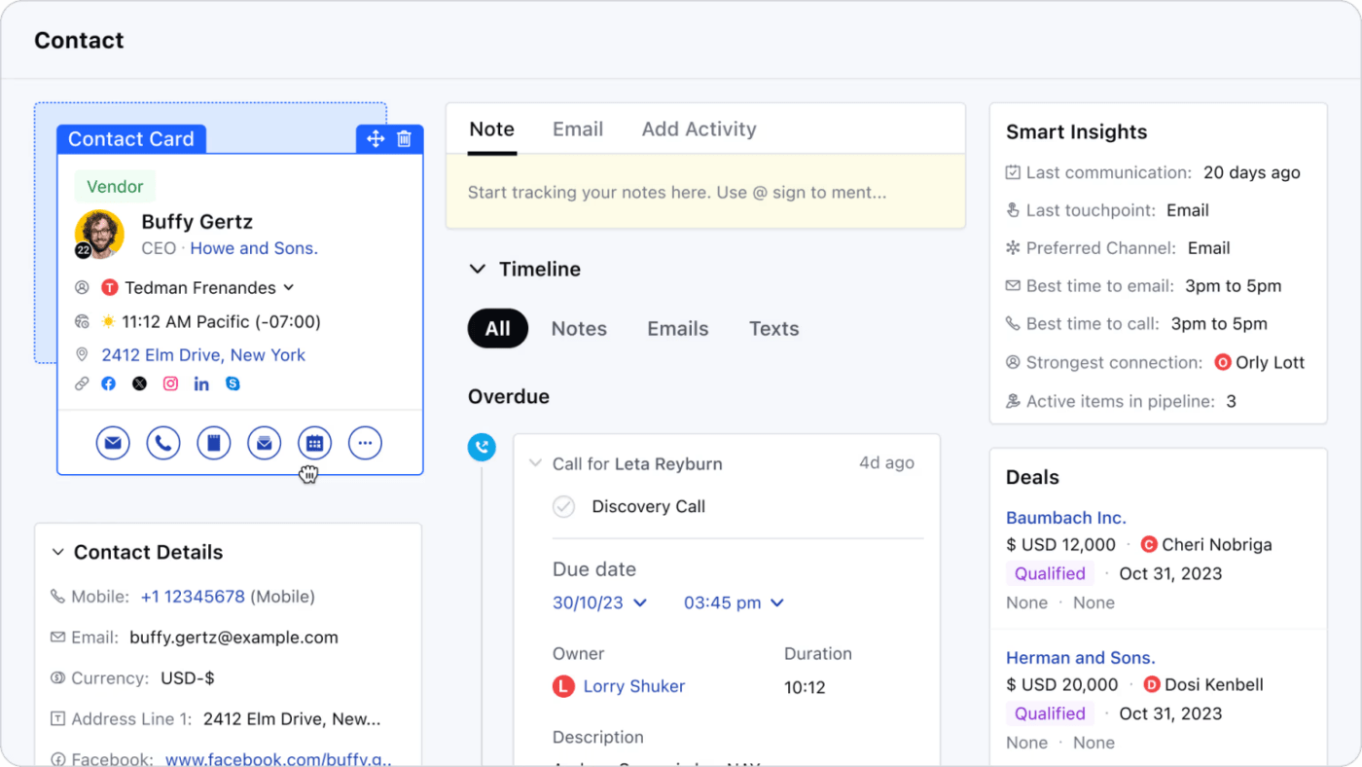Delete the Contact Card with trash icon
The width and height of the screenshot is (1362, 767).
click(405, 139)
